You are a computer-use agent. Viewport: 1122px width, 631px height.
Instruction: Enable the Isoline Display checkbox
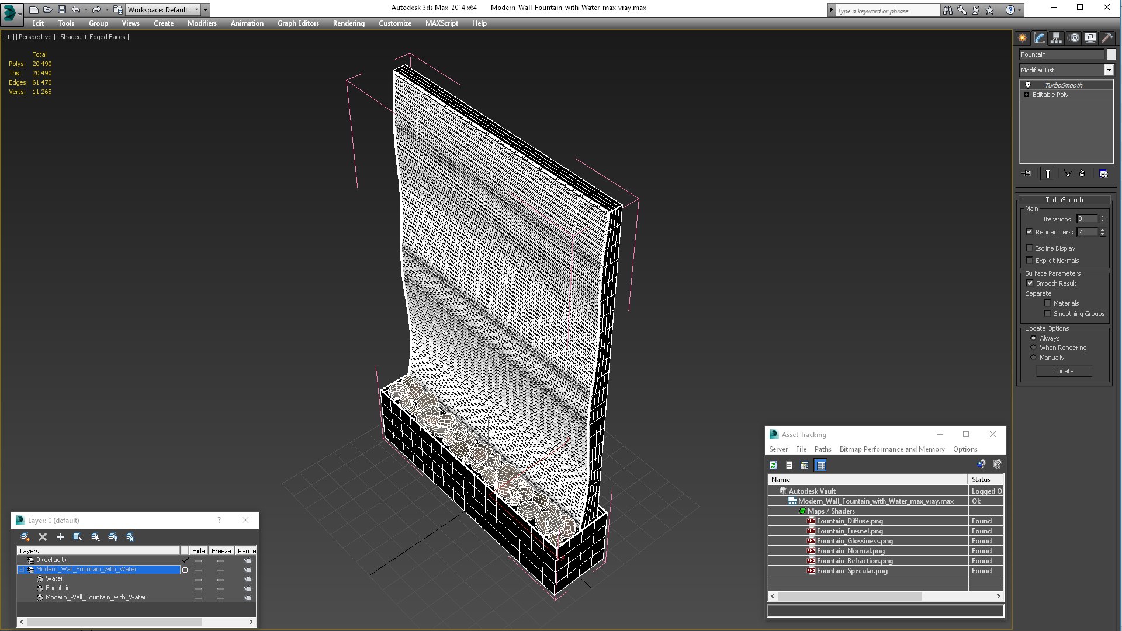1030,248
